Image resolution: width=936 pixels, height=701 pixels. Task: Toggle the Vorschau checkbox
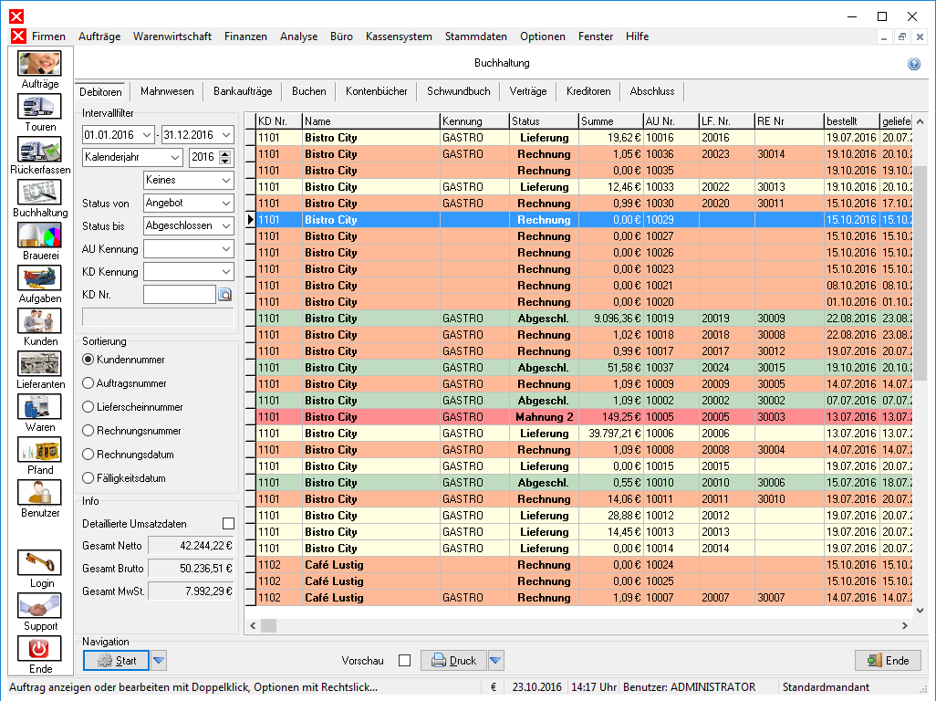[x=404, y=661]
